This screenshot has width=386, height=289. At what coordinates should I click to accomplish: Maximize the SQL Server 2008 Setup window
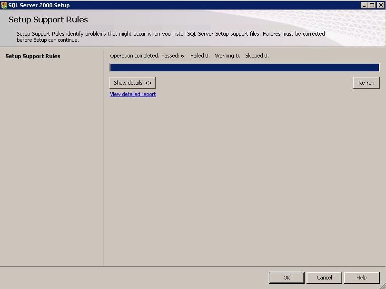click(371, 5)
